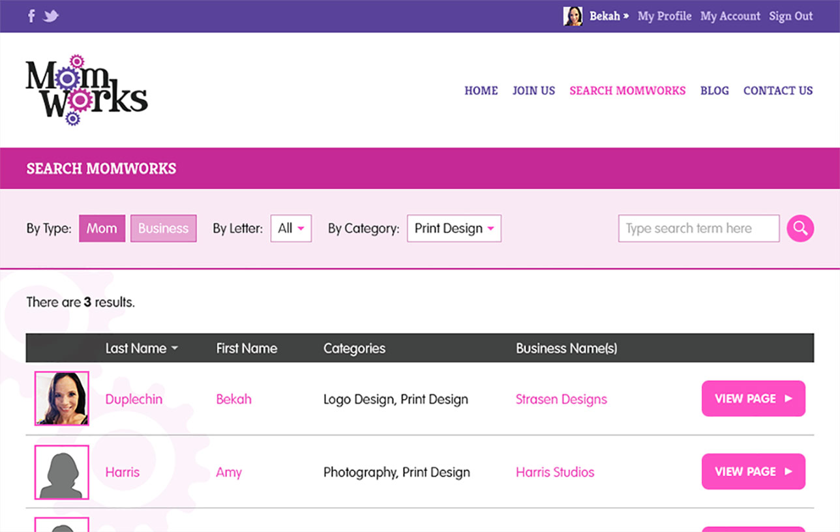Go to CONTACT US page
This screenshot has height=532, width=840.
pos(778,91)
